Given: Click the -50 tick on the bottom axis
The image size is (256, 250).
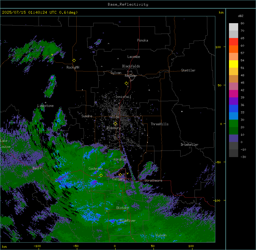Looking at the screenshot, I should point(76,246).
